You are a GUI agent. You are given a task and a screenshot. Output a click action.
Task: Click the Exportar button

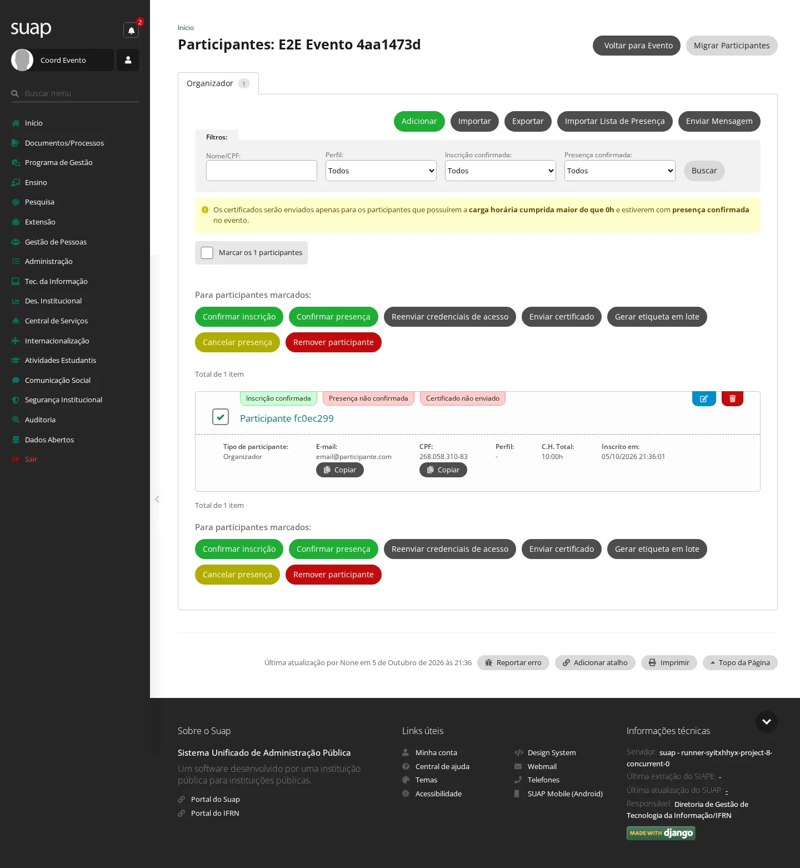528,121
